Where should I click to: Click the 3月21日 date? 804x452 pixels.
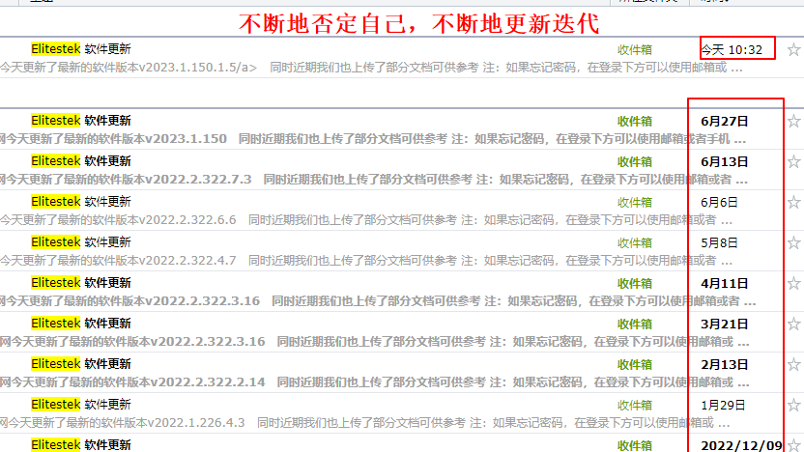(x=725, y=324)
